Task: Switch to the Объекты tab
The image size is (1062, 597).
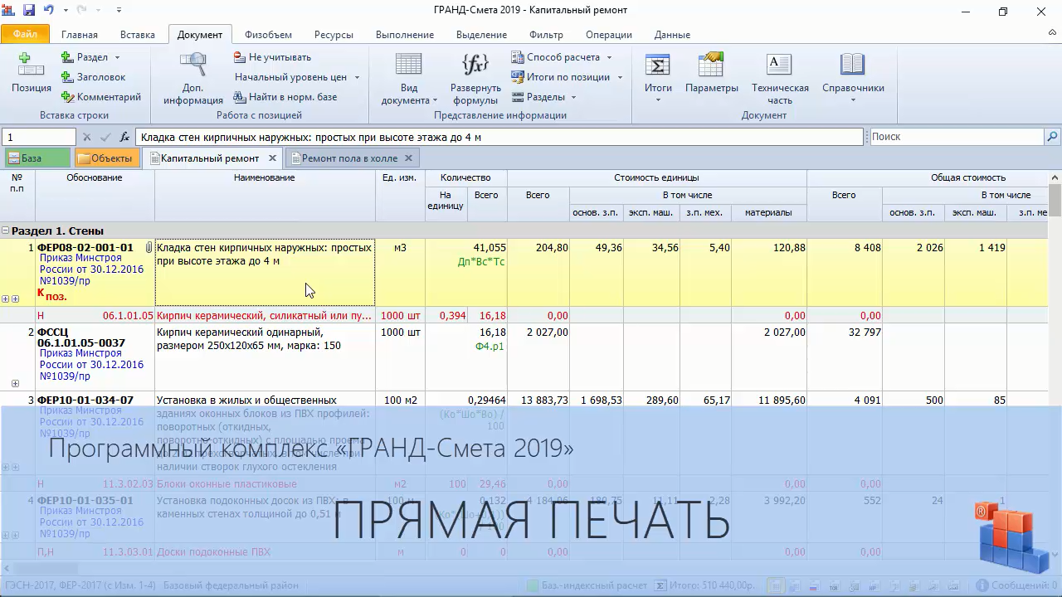Action: pyautogui.click(x=105, y=158)
